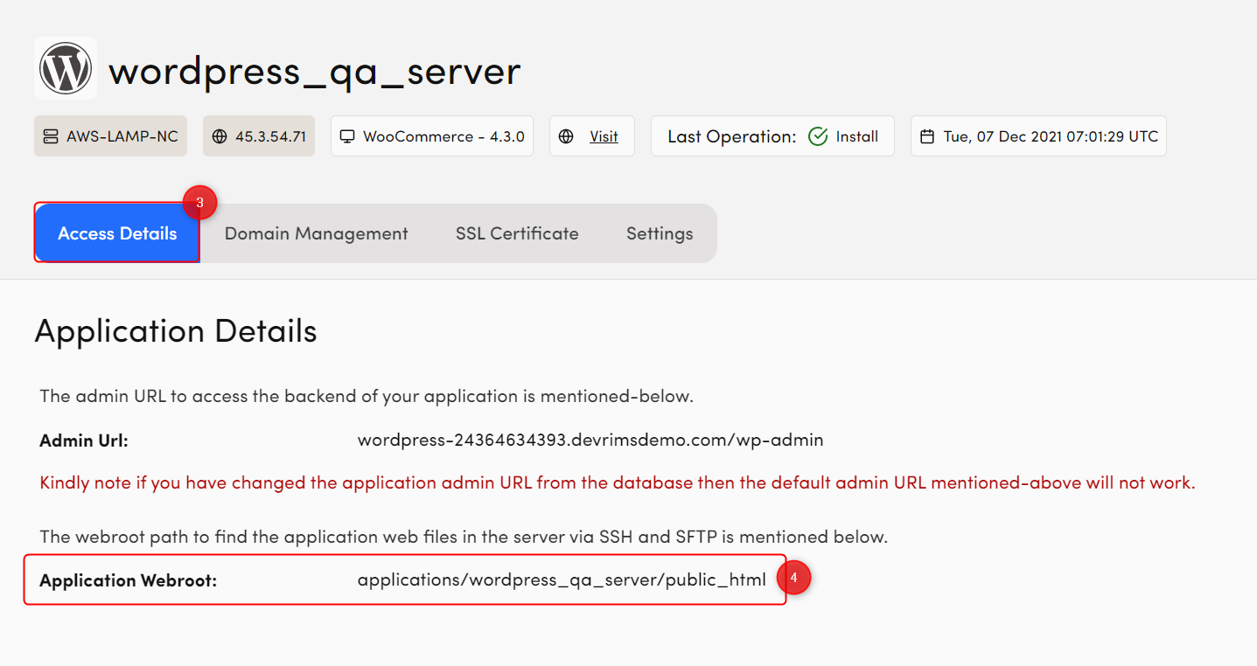Click the 45.3.54.71 IP address badge
This screenshot has width=1257, height=666.
[x=259, y=136]
